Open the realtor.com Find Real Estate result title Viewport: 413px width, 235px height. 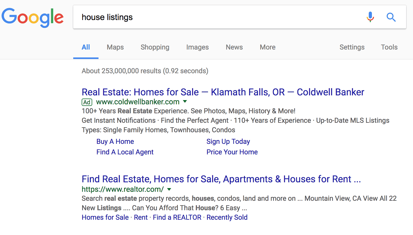[221, 179]
